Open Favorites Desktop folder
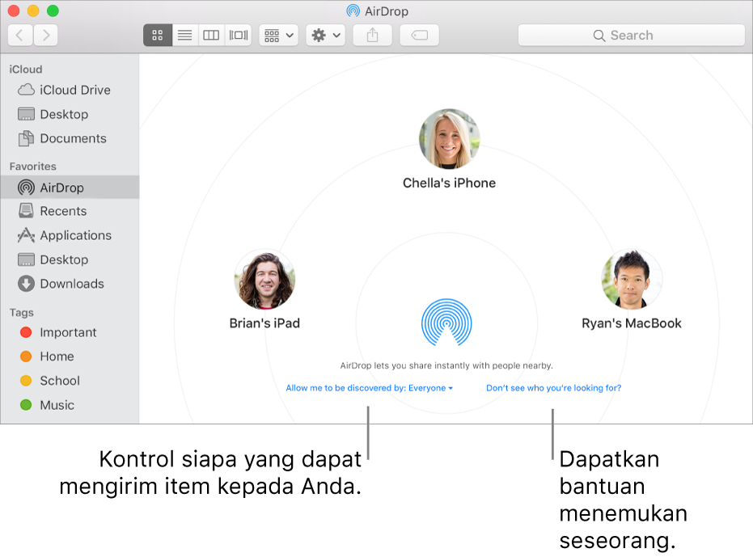The height and width of the screenshot is (557, 753). point(70,260)
